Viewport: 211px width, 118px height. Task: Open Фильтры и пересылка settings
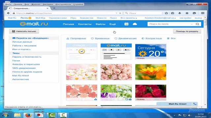26,64
